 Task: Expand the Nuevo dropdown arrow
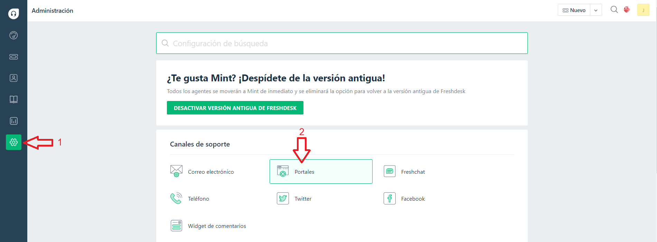(596, 10)
